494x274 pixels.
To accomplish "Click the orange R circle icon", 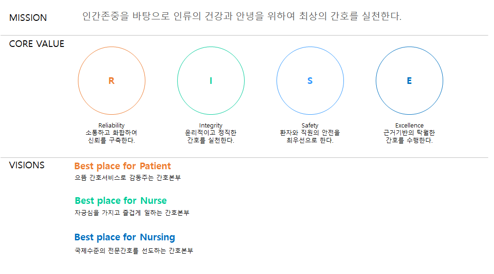I will point(112,81).
